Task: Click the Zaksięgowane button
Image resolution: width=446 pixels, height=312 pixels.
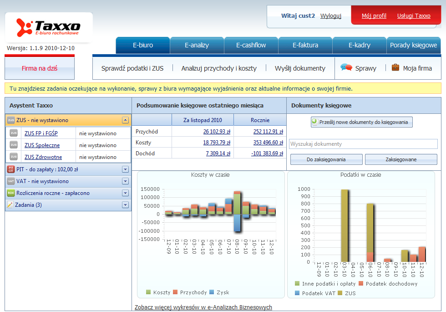Action: coord(401,159)
